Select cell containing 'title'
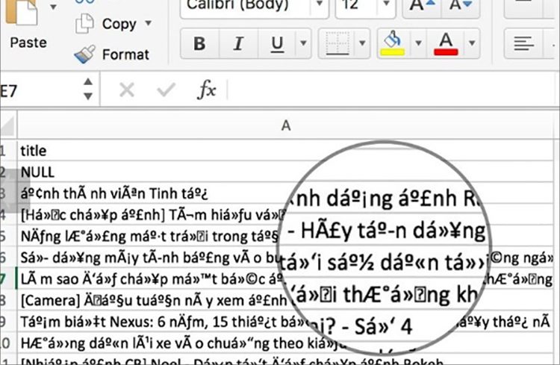The height and width of the screenshot is (365, 560). pos(286,150)
